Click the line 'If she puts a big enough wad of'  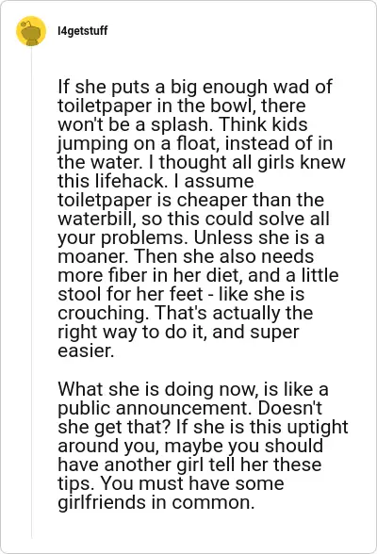pyautogui.click(x=195, y=87)
